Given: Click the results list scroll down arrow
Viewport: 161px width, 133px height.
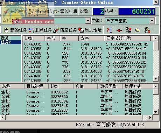Looking at the screenshot, I should click(x=155, y=78).
